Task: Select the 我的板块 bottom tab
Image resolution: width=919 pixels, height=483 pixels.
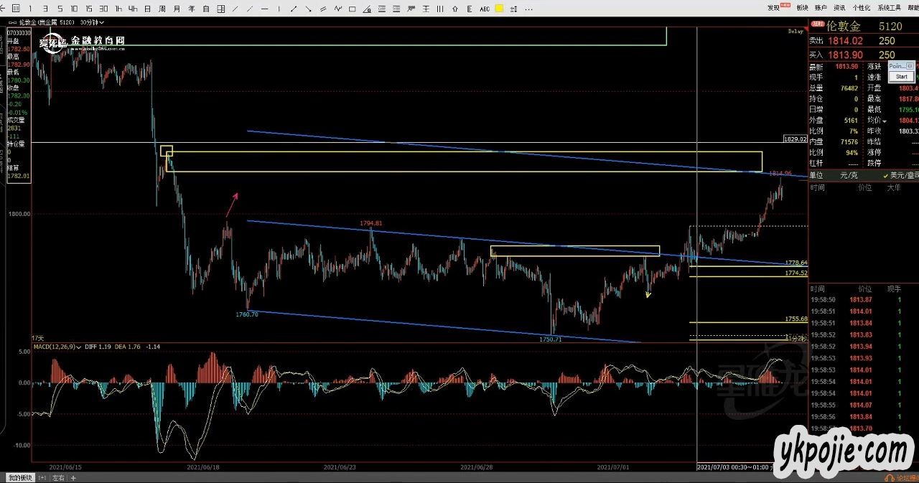Action: [19, 477]
